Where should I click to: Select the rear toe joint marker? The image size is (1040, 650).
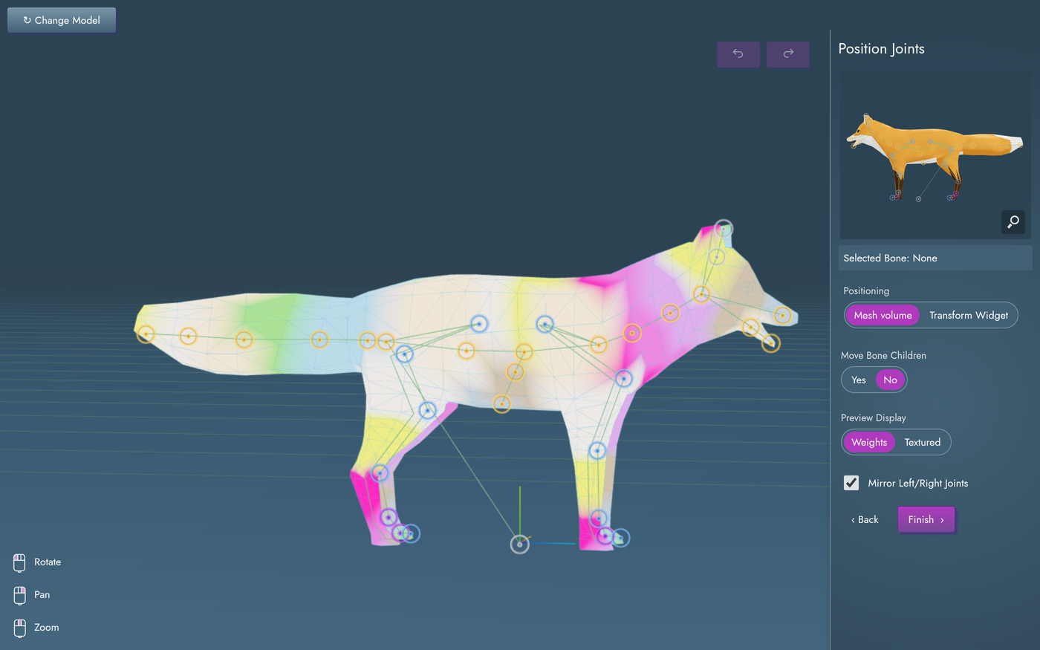coord(411,533)
